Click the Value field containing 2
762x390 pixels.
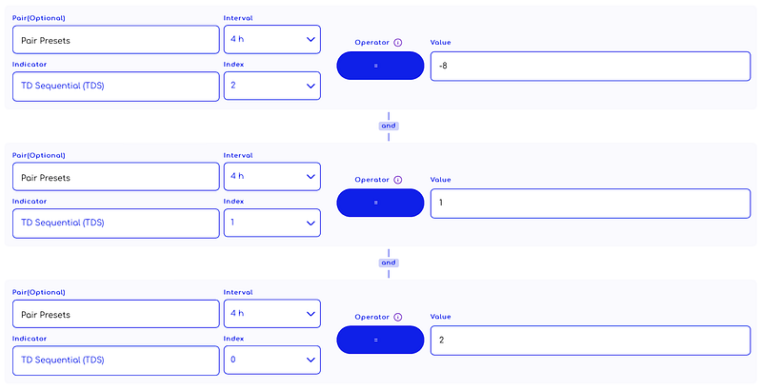[590, 340]
